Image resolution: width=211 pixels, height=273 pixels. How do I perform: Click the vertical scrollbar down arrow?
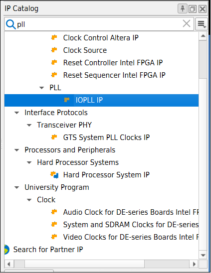pyautogui.click(x=203, y=256)
